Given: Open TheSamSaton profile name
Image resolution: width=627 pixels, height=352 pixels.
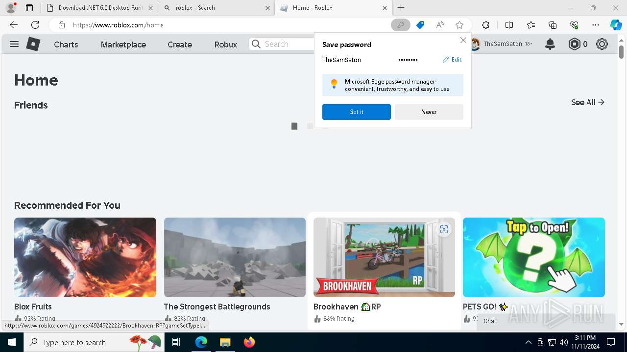Looking at the screenshot, I should pyautogui.click(x=503, y=44).
